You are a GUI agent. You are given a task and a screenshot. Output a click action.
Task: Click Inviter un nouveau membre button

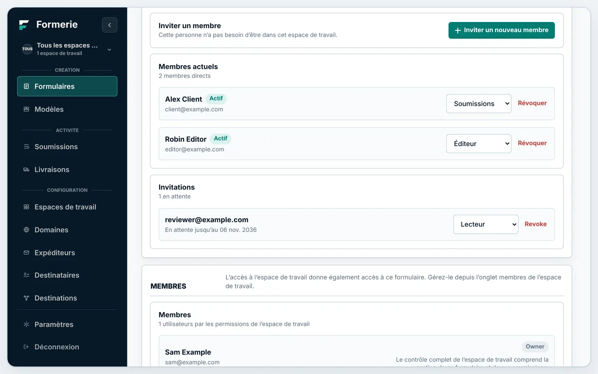[502, 30]
